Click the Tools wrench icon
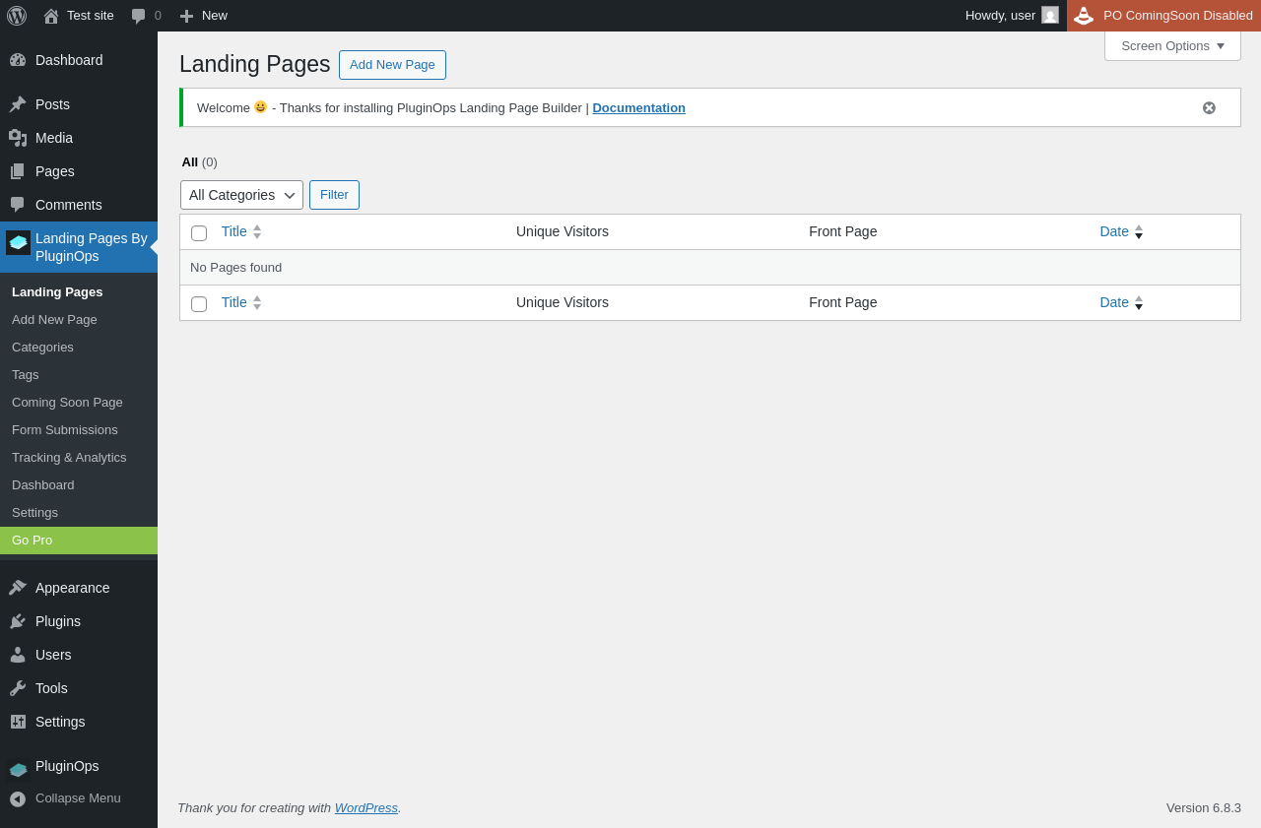The image size is (1261, 828). pos(18,688)
